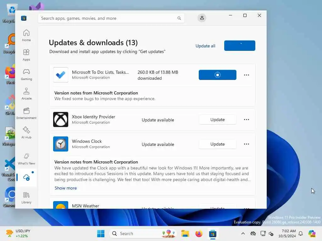
Task: Open the MSN Weather title
Action: (x=86, y=206)
